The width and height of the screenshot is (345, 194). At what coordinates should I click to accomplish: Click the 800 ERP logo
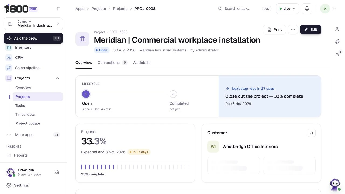tap(21, 9)
